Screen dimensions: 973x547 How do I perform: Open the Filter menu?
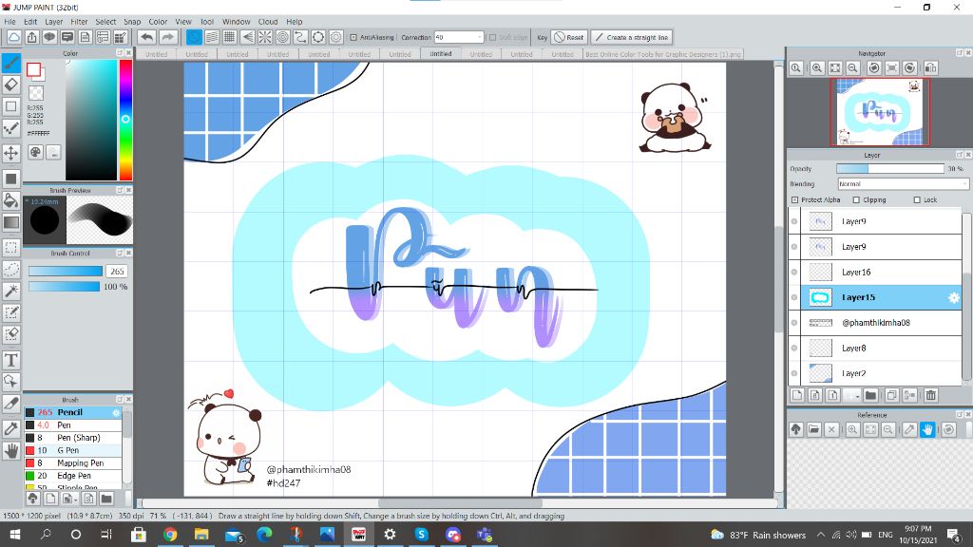[79, 21]
